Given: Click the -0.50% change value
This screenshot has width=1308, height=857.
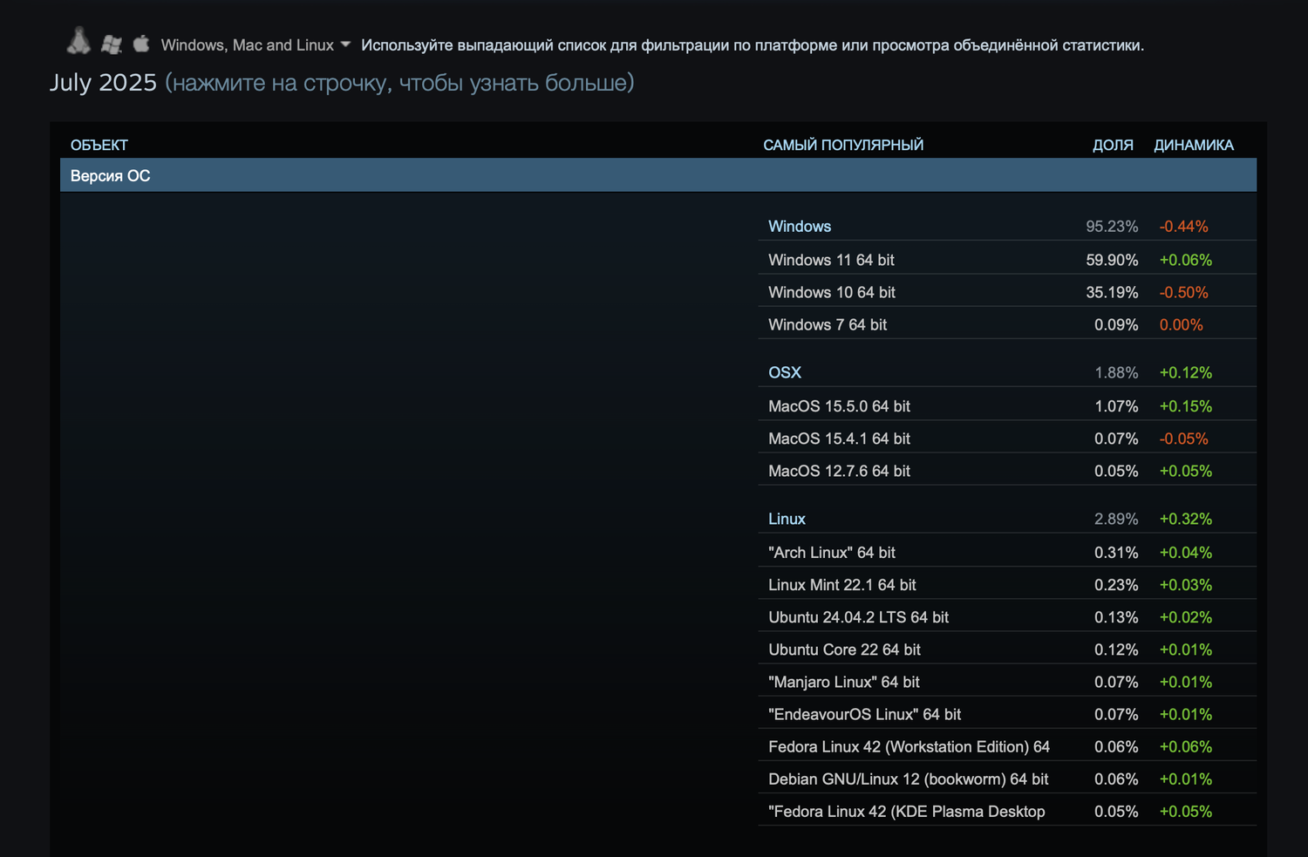Looking at the screenshot, I should click(x=1183, y=292).
